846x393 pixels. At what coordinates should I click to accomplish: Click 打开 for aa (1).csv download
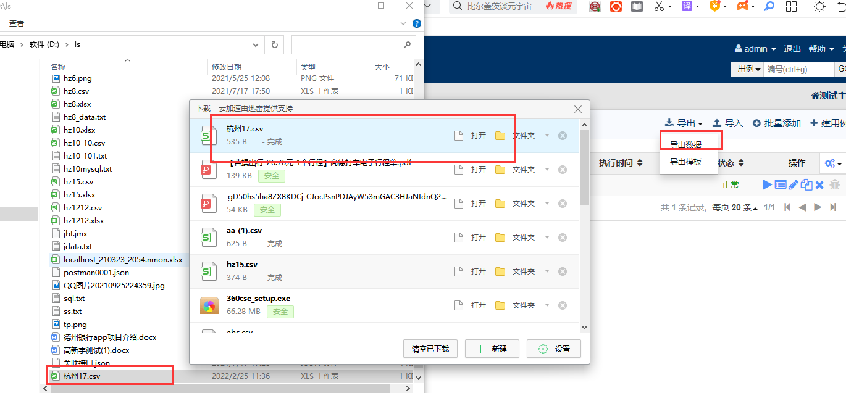471,238
